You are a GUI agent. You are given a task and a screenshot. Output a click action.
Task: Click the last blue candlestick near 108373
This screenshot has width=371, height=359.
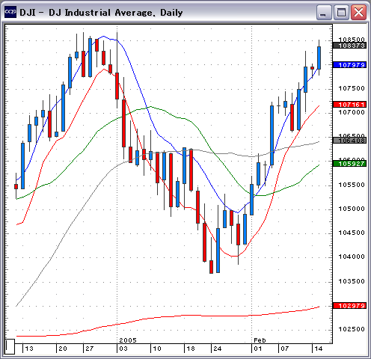[319, 58]
